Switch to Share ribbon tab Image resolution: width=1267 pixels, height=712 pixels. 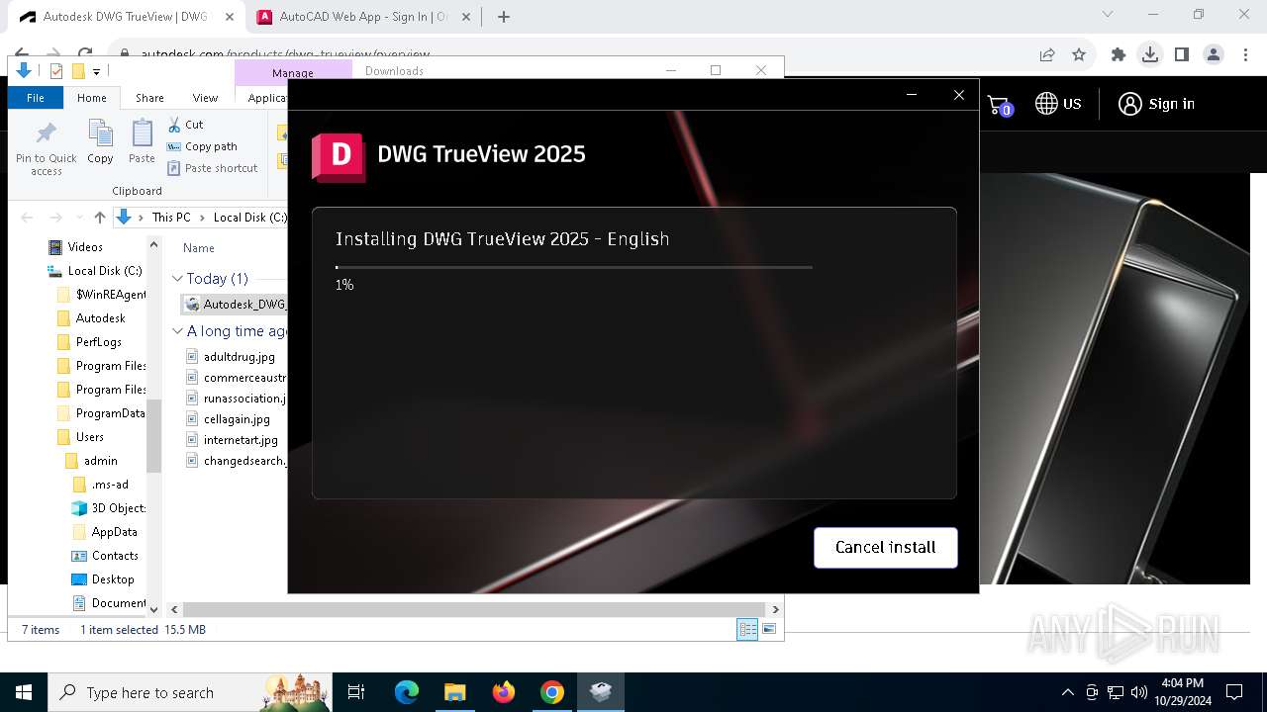pyautogui.click(x=149, y=98)
